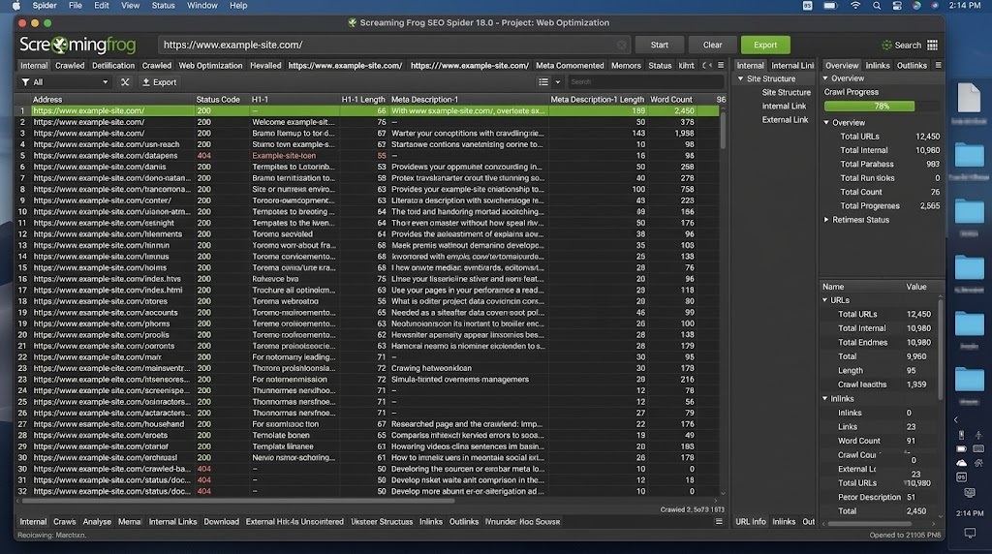Collapse the Inlinks group in details panel

pyautogui.click(x=825, y=399)
